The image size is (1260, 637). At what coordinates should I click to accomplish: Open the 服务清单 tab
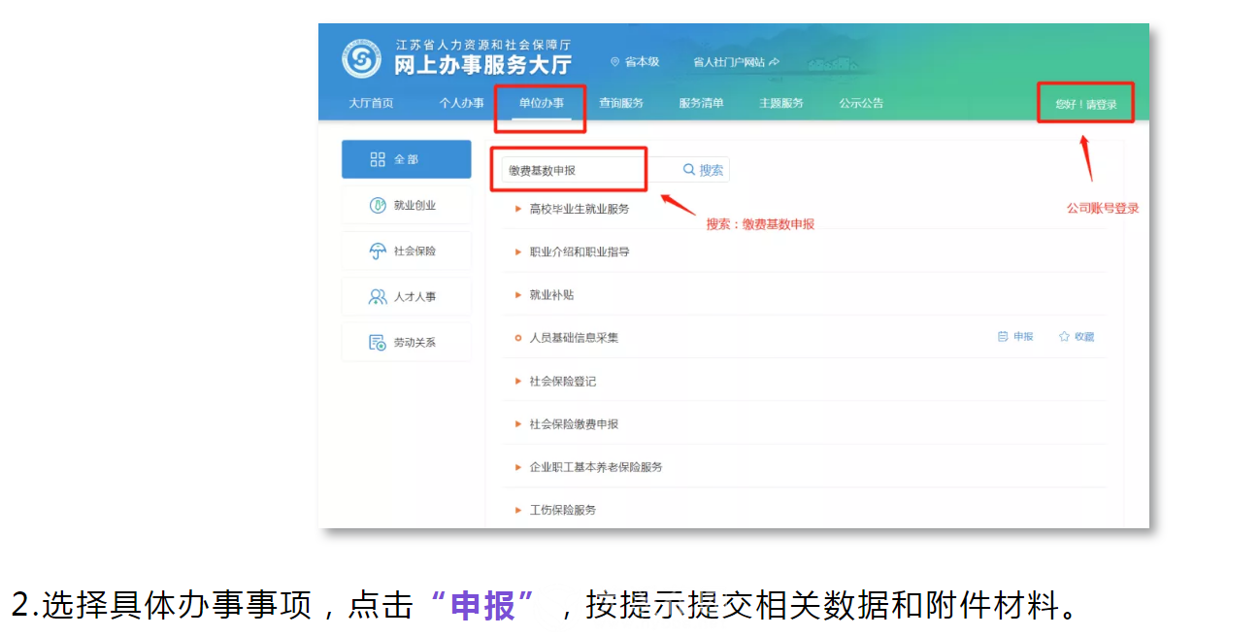pyautogui.click(x=701, y=103)
